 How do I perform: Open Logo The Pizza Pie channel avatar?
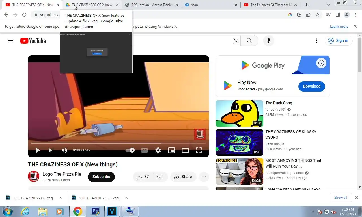point(33,177)
